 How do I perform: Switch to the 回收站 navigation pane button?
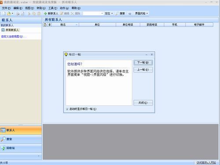click(21, 148)
